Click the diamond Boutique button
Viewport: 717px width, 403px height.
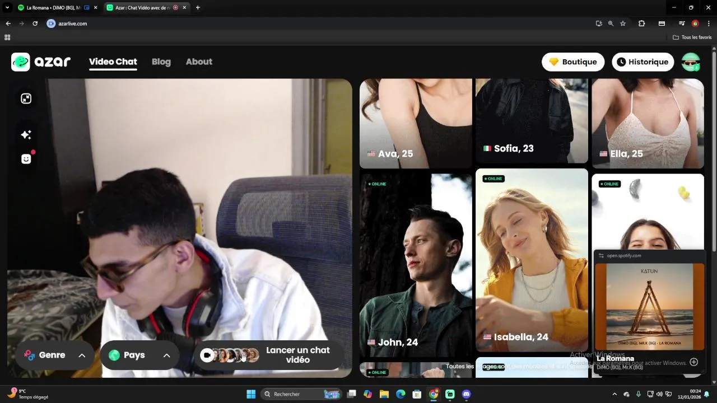(x=573, y=62)
